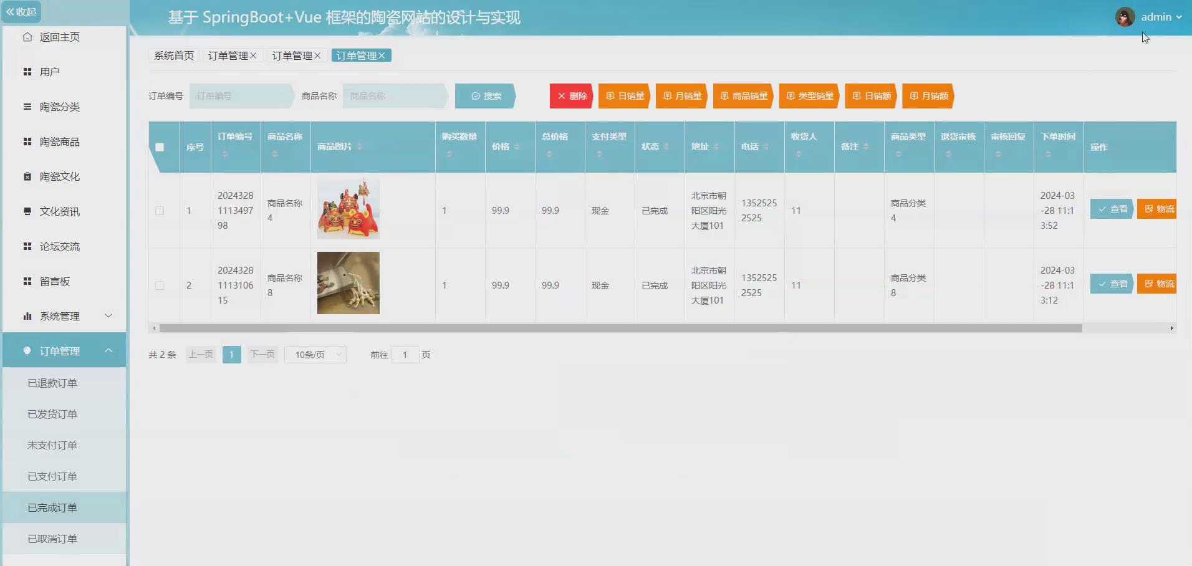Click sort arrows next to 状态 header
1192x566 pixels.
666,146
